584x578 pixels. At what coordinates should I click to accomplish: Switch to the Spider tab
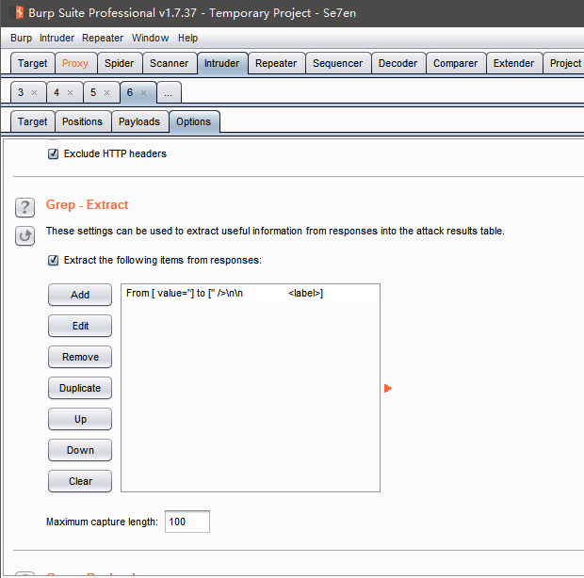pos(120,63)
